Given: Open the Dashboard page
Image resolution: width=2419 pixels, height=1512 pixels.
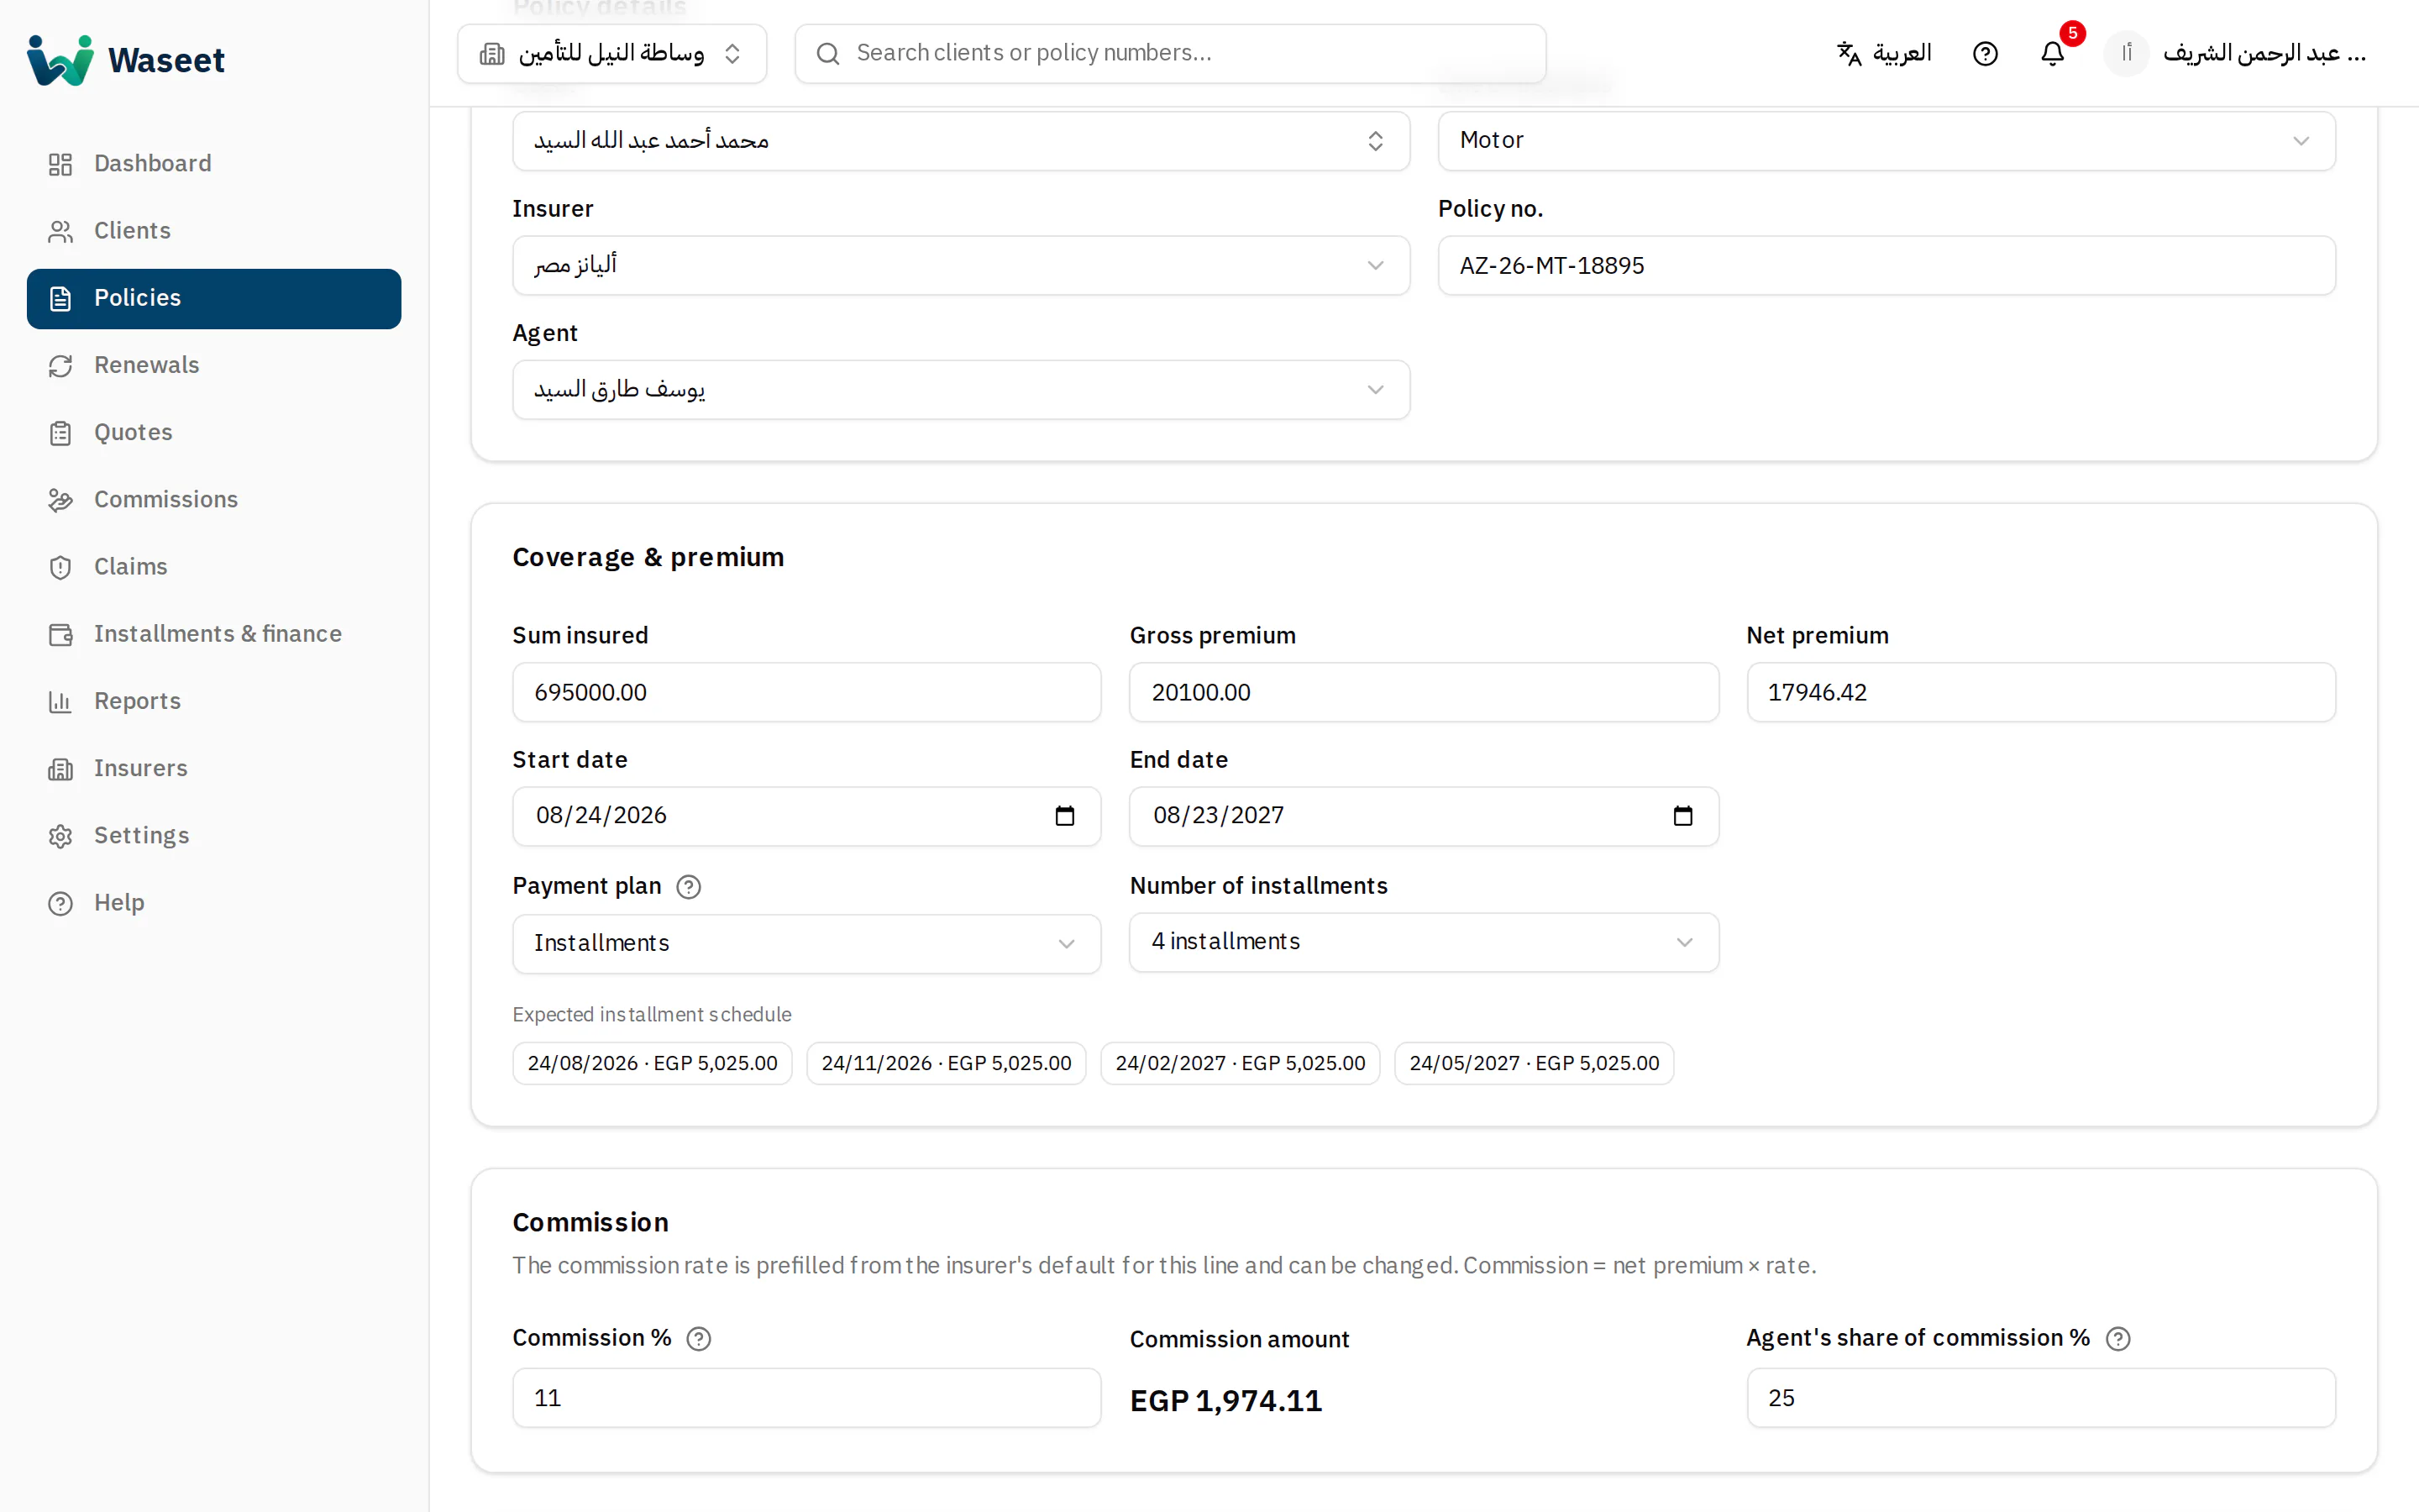Looking at the screenshot, I should (214, 164).
